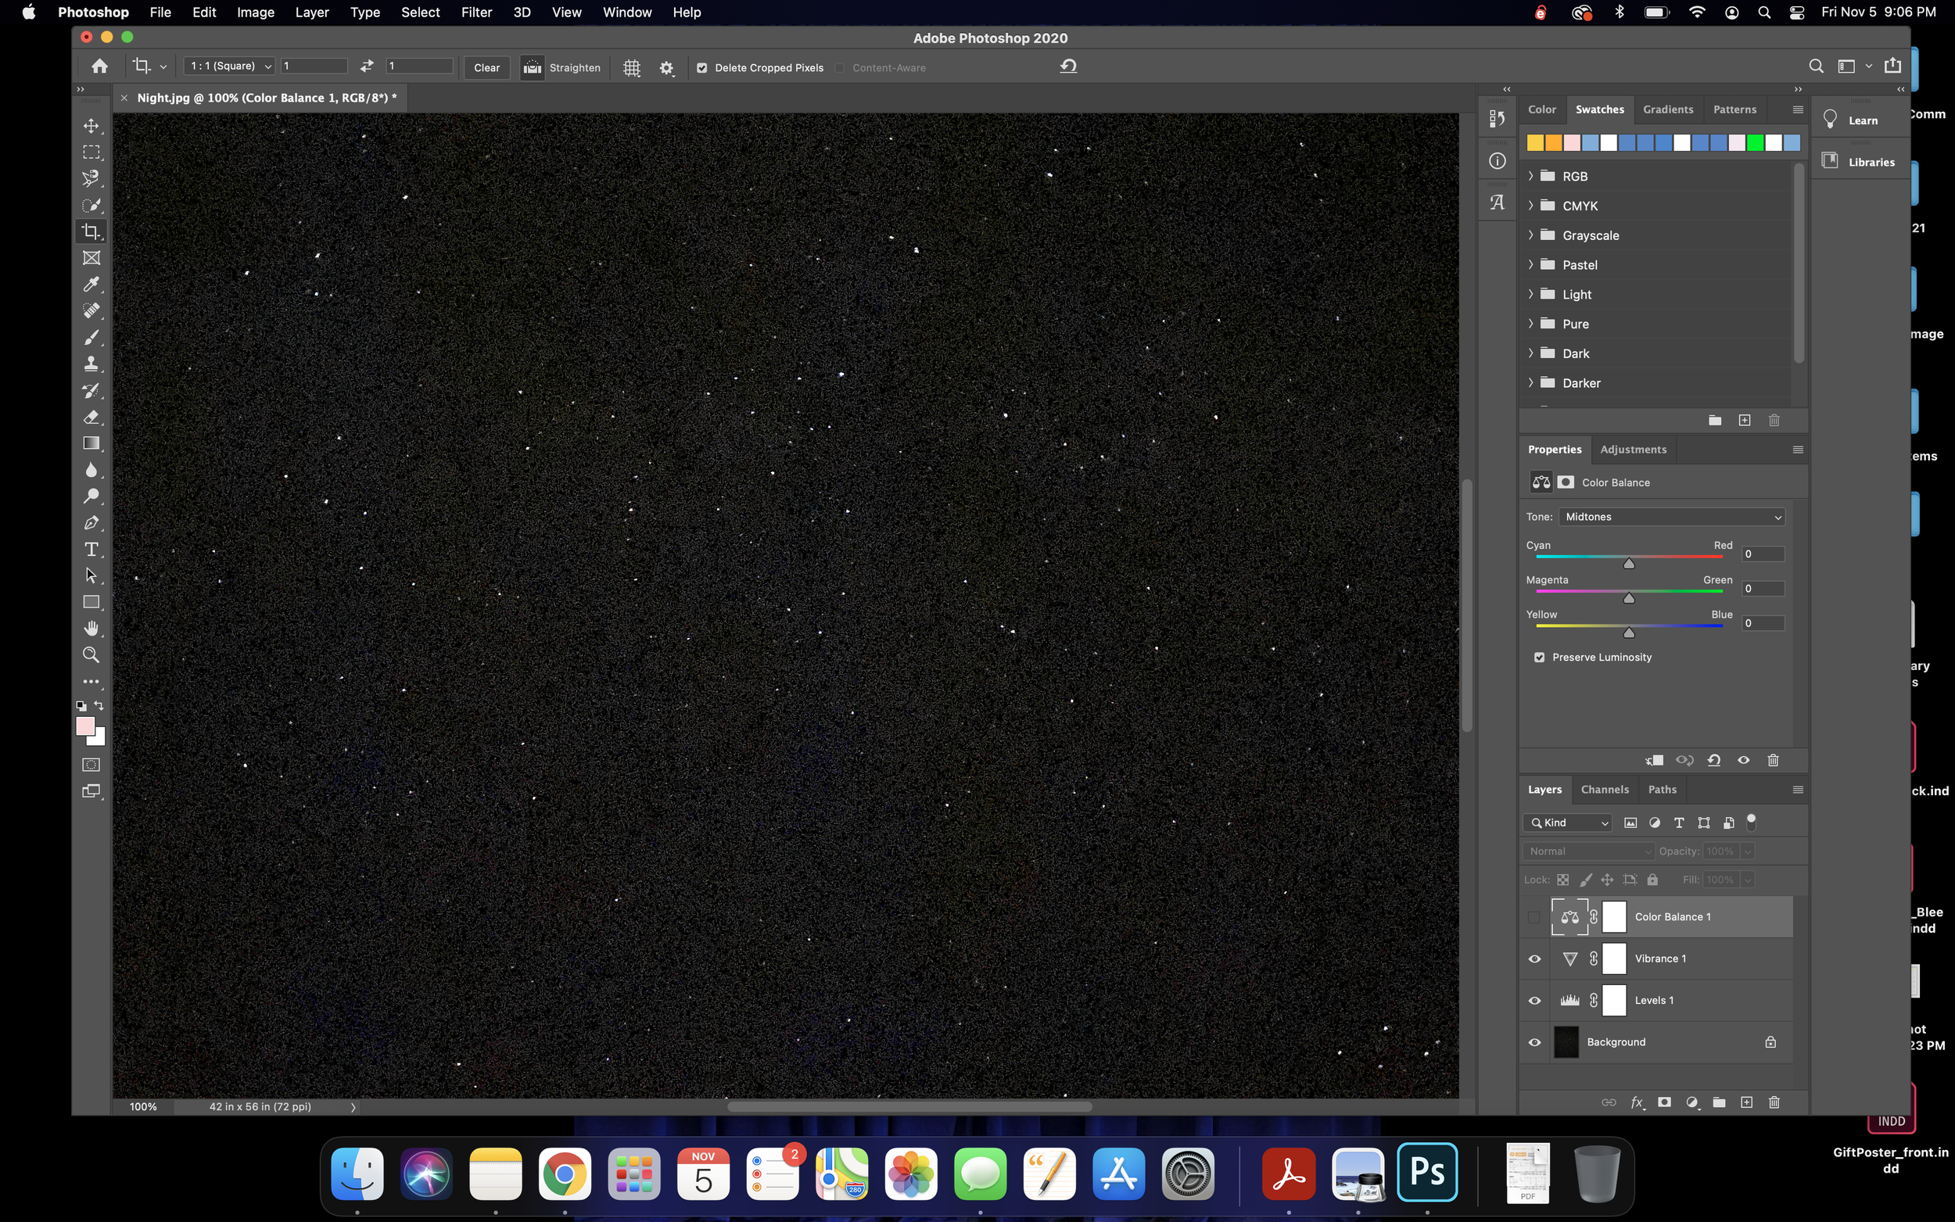Image resolution: width=1955 pixels, height=1222 pixels.
Task: Open crop overlay grid options
Action: [x=631, y=68]
